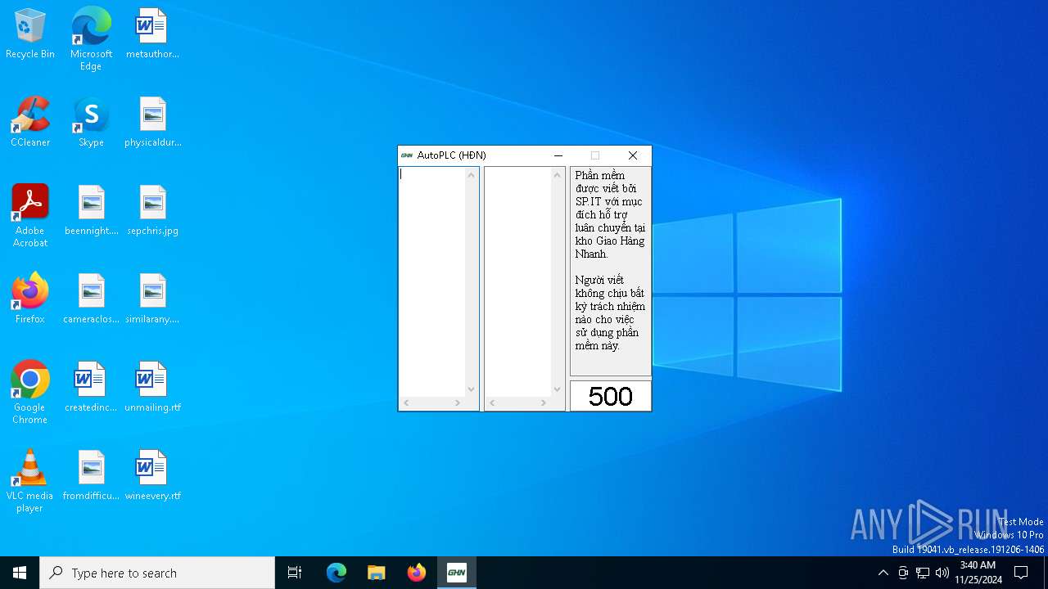Select the metauthor Word document icon
Screen dimensions: 1048x589
(x=152, y=34)
